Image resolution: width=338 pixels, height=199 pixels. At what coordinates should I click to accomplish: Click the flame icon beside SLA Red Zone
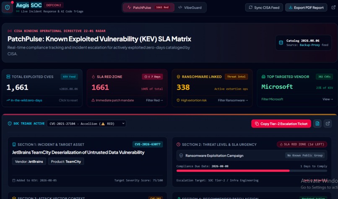(94, 77)
